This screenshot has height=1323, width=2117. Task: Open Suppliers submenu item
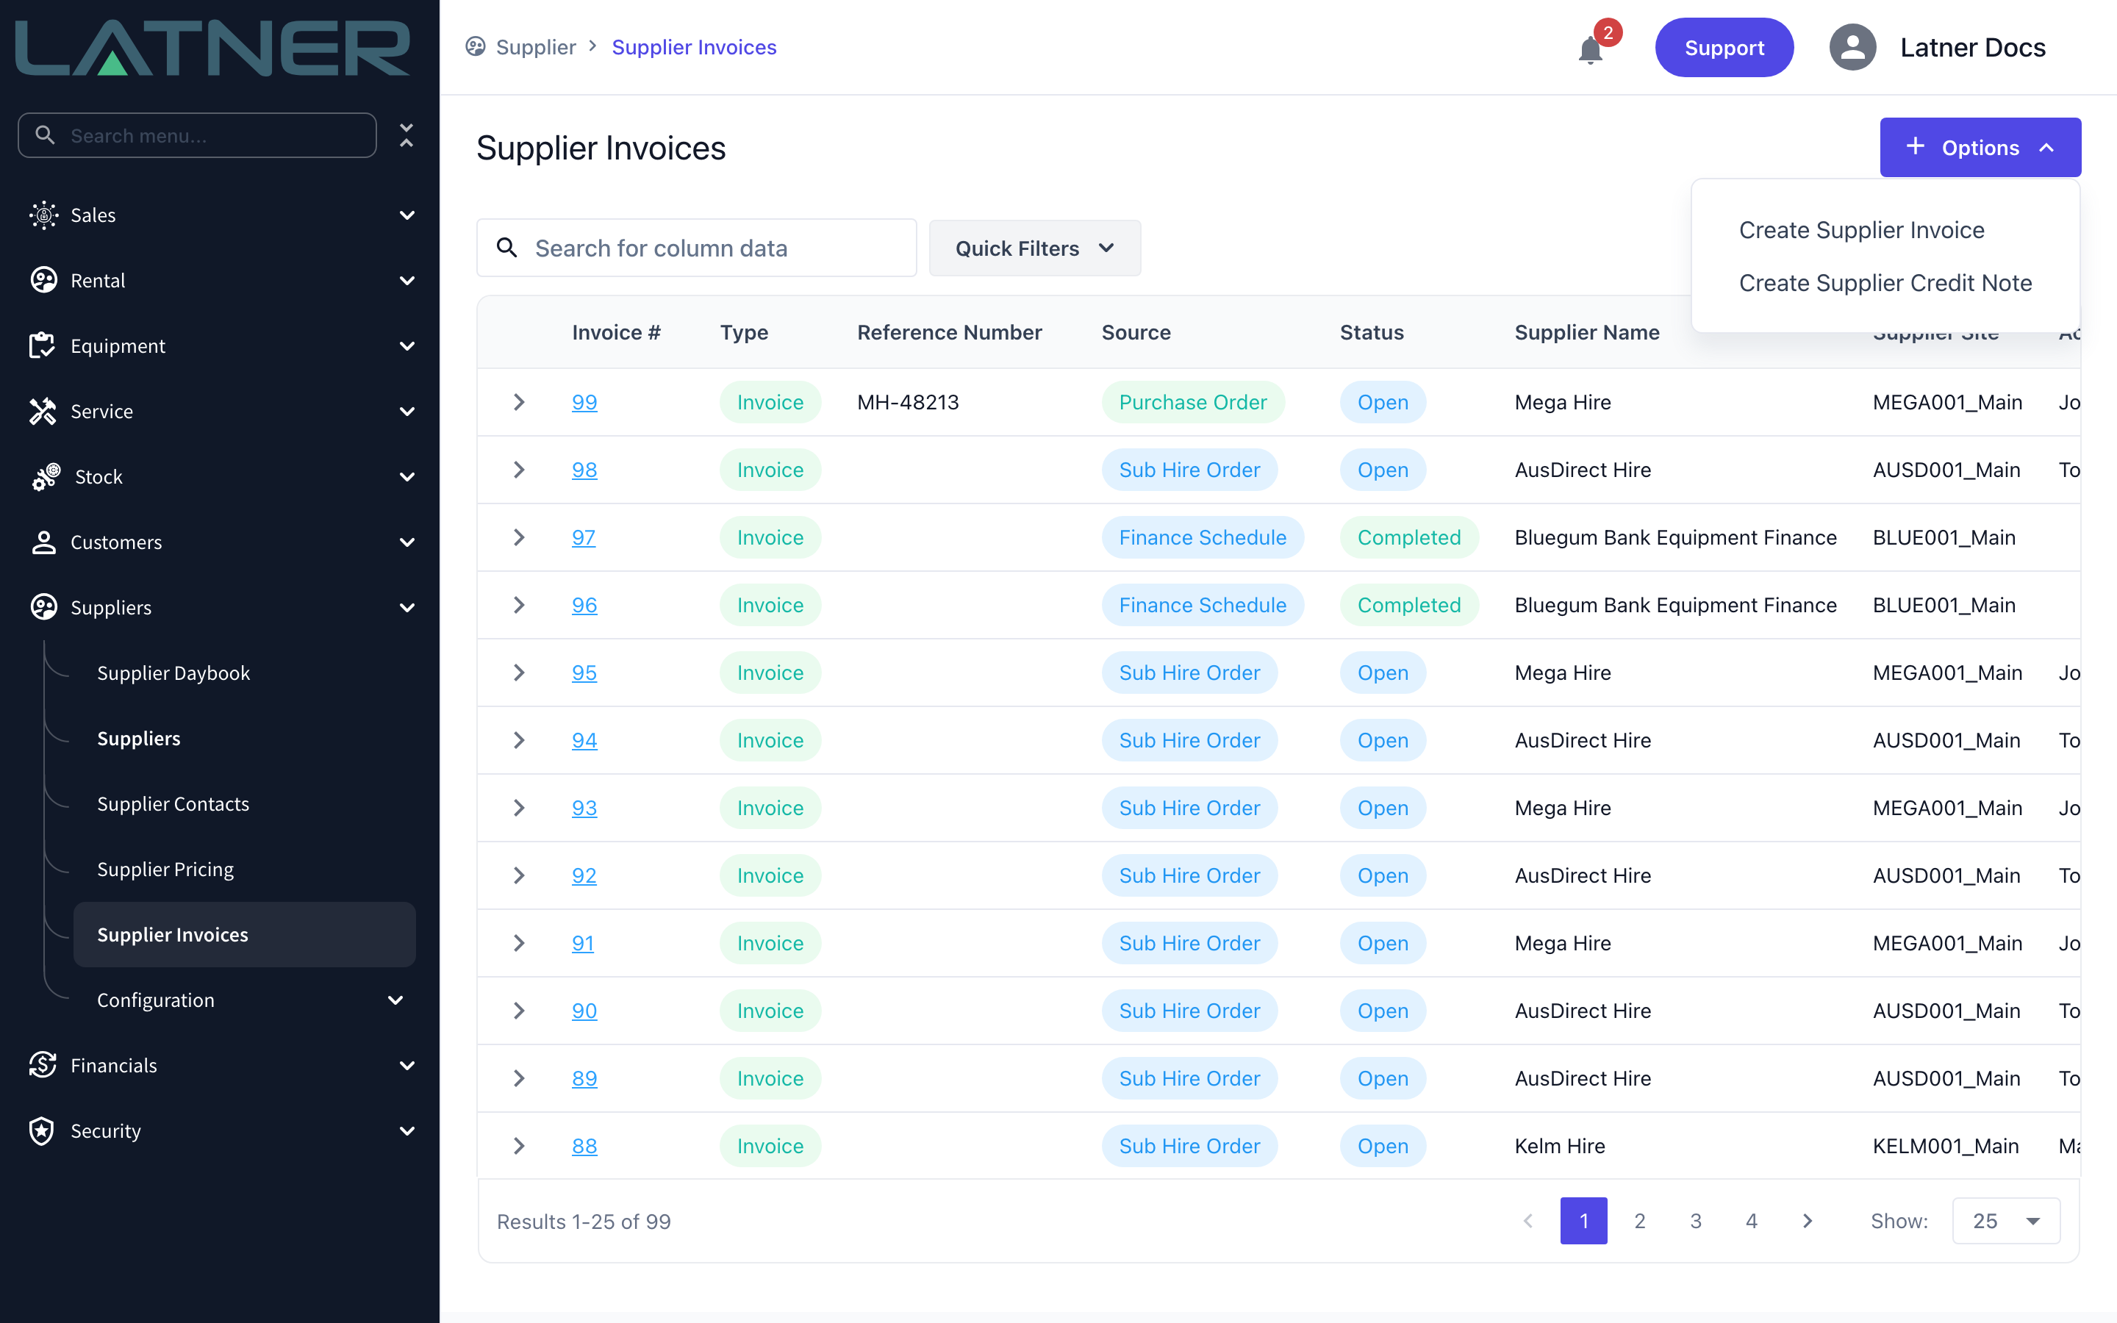pyautogui.click(x=138, y=738)
